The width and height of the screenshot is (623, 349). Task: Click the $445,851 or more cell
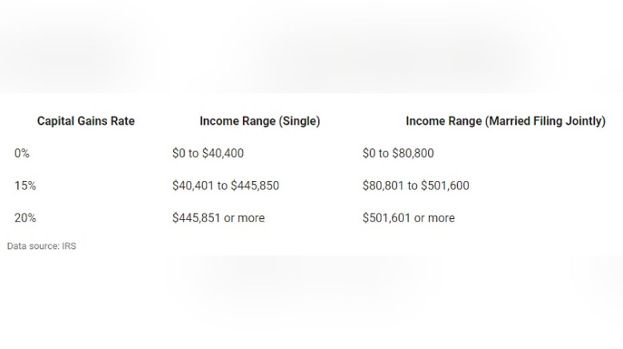pyautogui.click(x=218, y=218)
